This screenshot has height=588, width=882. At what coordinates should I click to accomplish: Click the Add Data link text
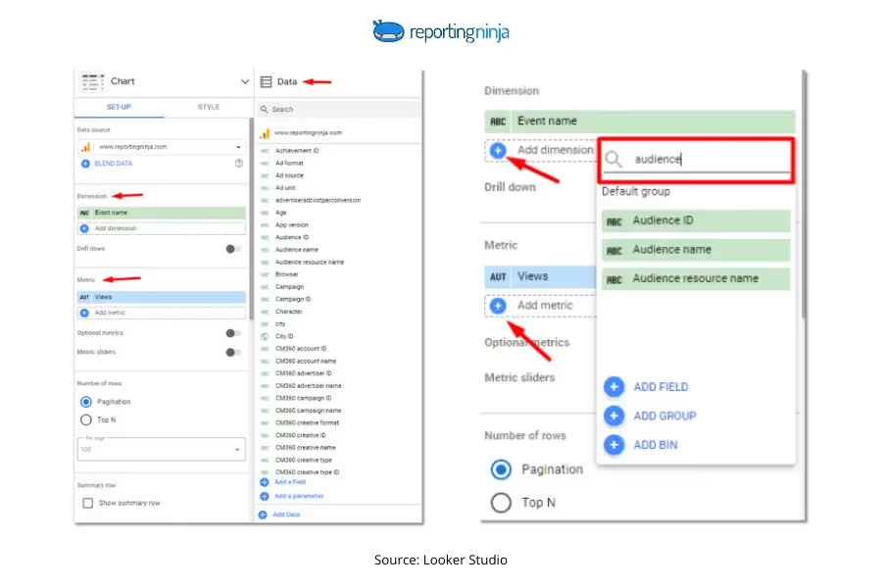(286, 514)
